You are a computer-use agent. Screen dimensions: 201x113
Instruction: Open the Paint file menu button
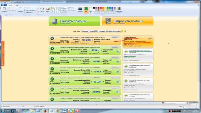click(3, 5)
